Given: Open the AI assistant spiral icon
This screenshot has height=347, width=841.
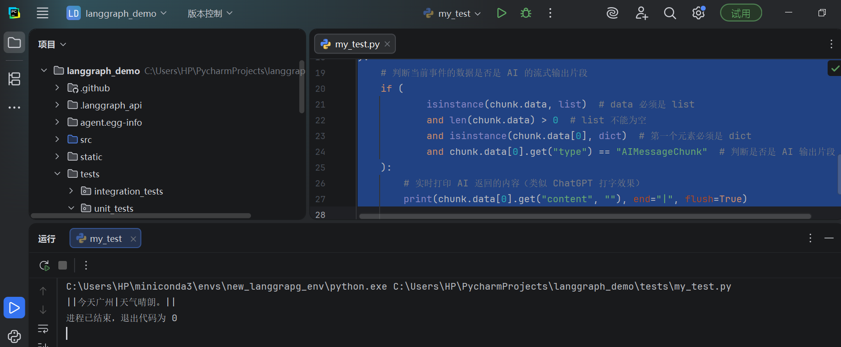Looking at the screenshot, I should [612, 13].
